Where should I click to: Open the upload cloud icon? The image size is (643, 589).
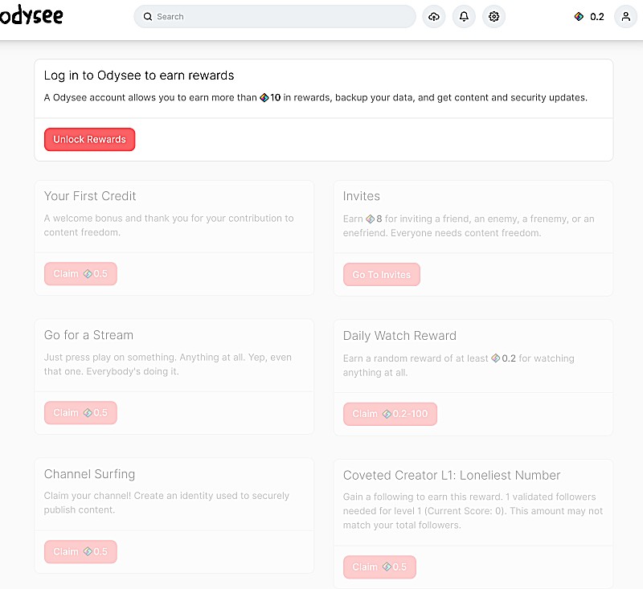coord(434,16)
